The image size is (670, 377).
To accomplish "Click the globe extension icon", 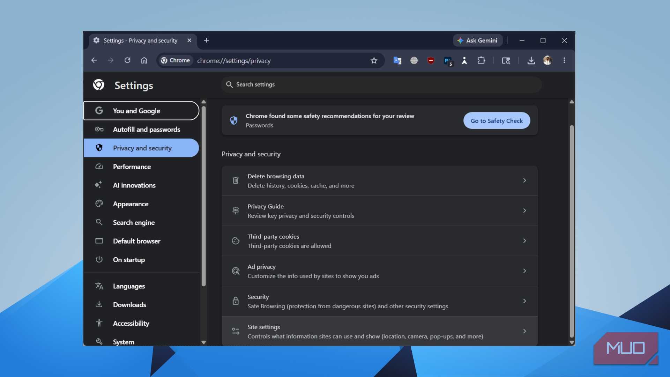I will click(414, 60).
